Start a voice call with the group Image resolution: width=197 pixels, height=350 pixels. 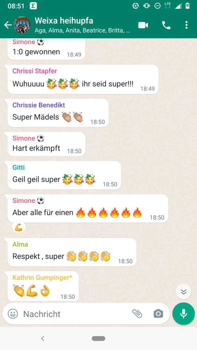[x=166, y=25]
